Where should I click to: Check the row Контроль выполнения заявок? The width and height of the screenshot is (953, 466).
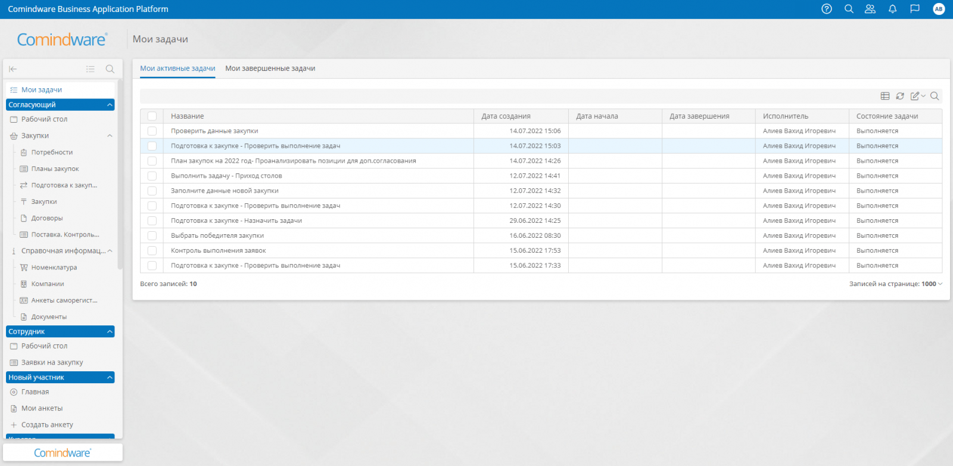(152, 250)
